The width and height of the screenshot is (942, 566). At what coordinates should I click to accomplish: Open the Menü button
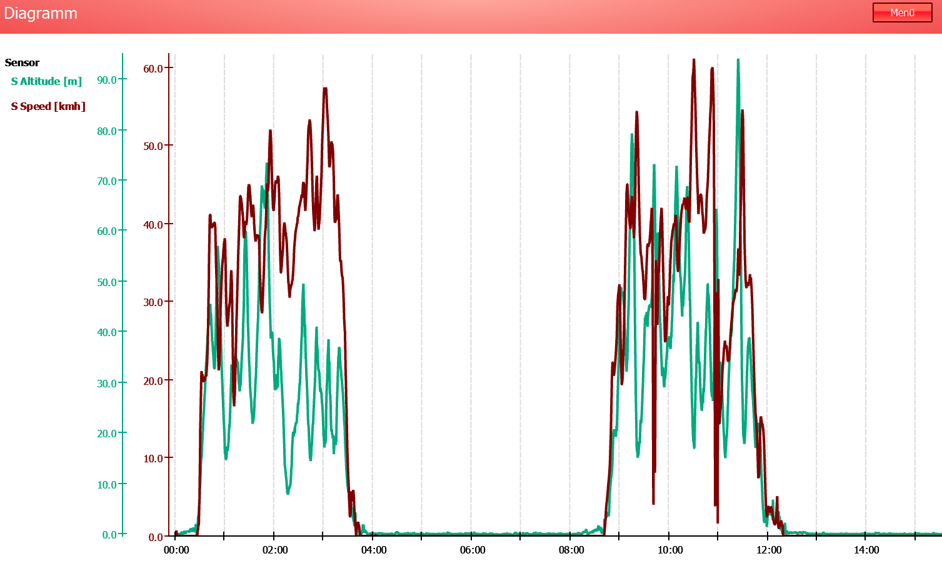pyautogui.click(x=901, y=12)
